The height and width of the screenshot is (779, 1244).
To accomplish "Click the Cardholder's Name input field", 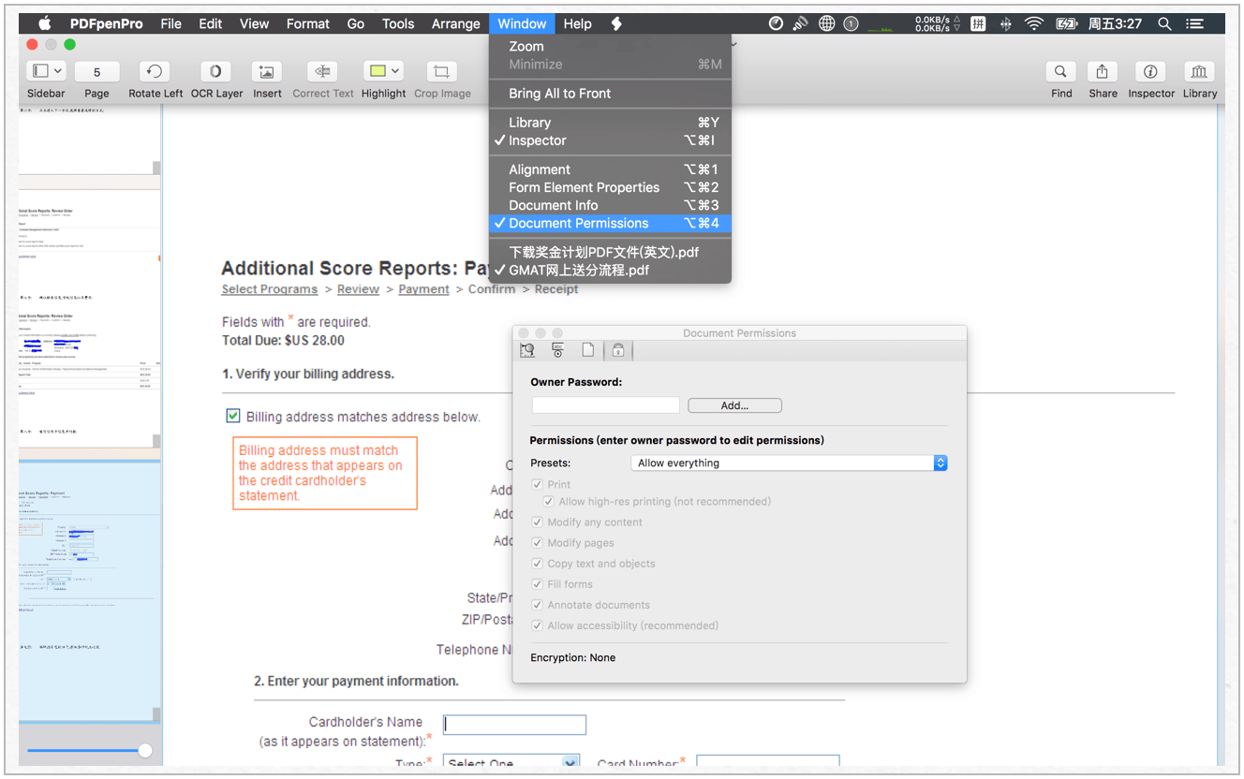I will coord(514,724).
